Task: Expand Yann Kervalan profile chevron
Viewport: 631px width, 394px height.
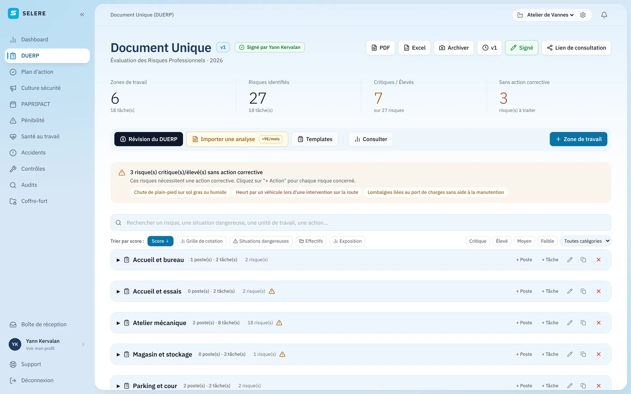Action: (83, 344)
